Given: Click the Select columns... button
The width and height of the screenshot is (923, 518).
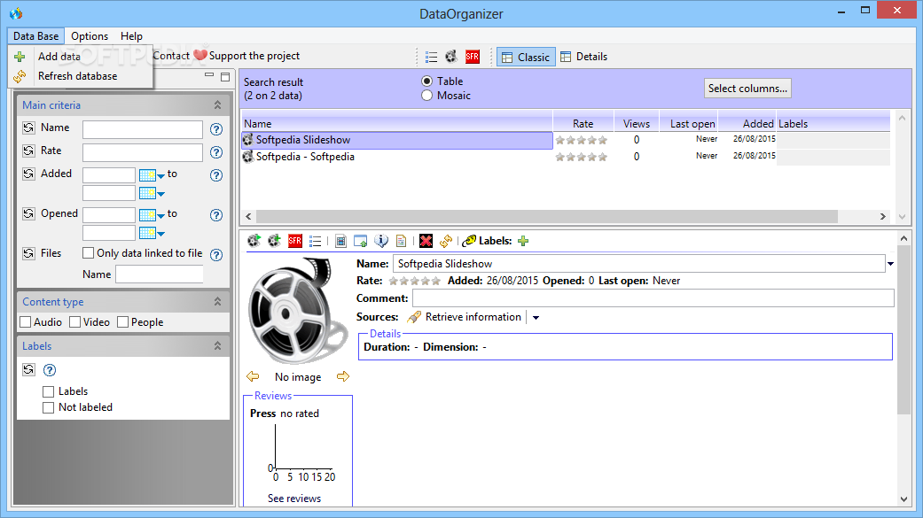Looking at the screenshot, I should tap(747, 89).
